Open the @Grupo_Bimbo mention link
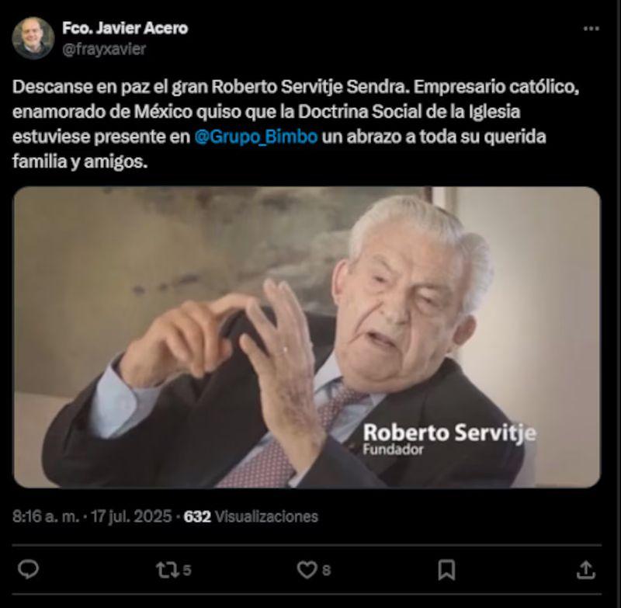The image size is (621, 608). 256,137
